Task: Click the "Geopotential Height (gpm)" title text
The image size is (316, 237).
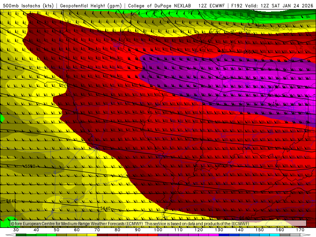Action: (x=91, y=6)
